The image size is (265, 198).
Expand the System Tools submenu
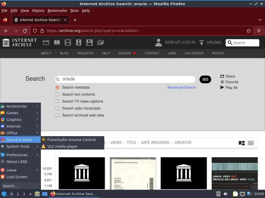20,146
